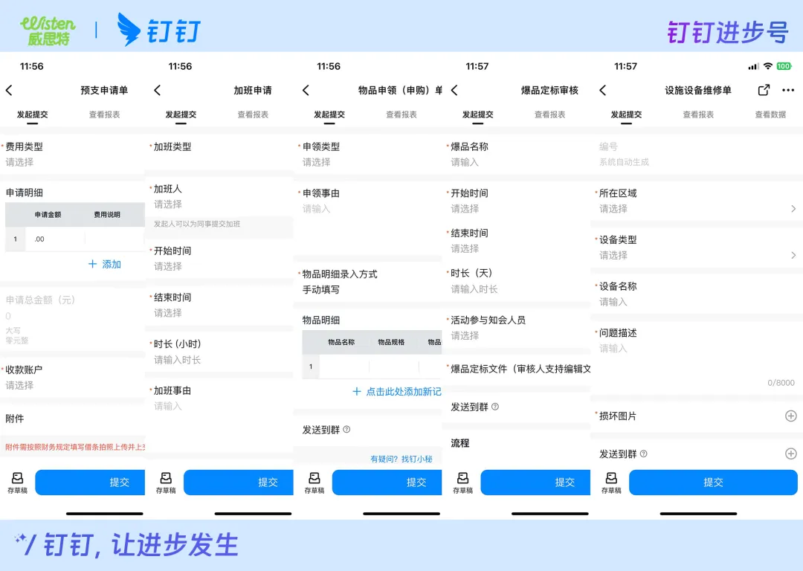
Task: Go back from the 爆品定标审核 screen
Action: [x=454, y=91]
